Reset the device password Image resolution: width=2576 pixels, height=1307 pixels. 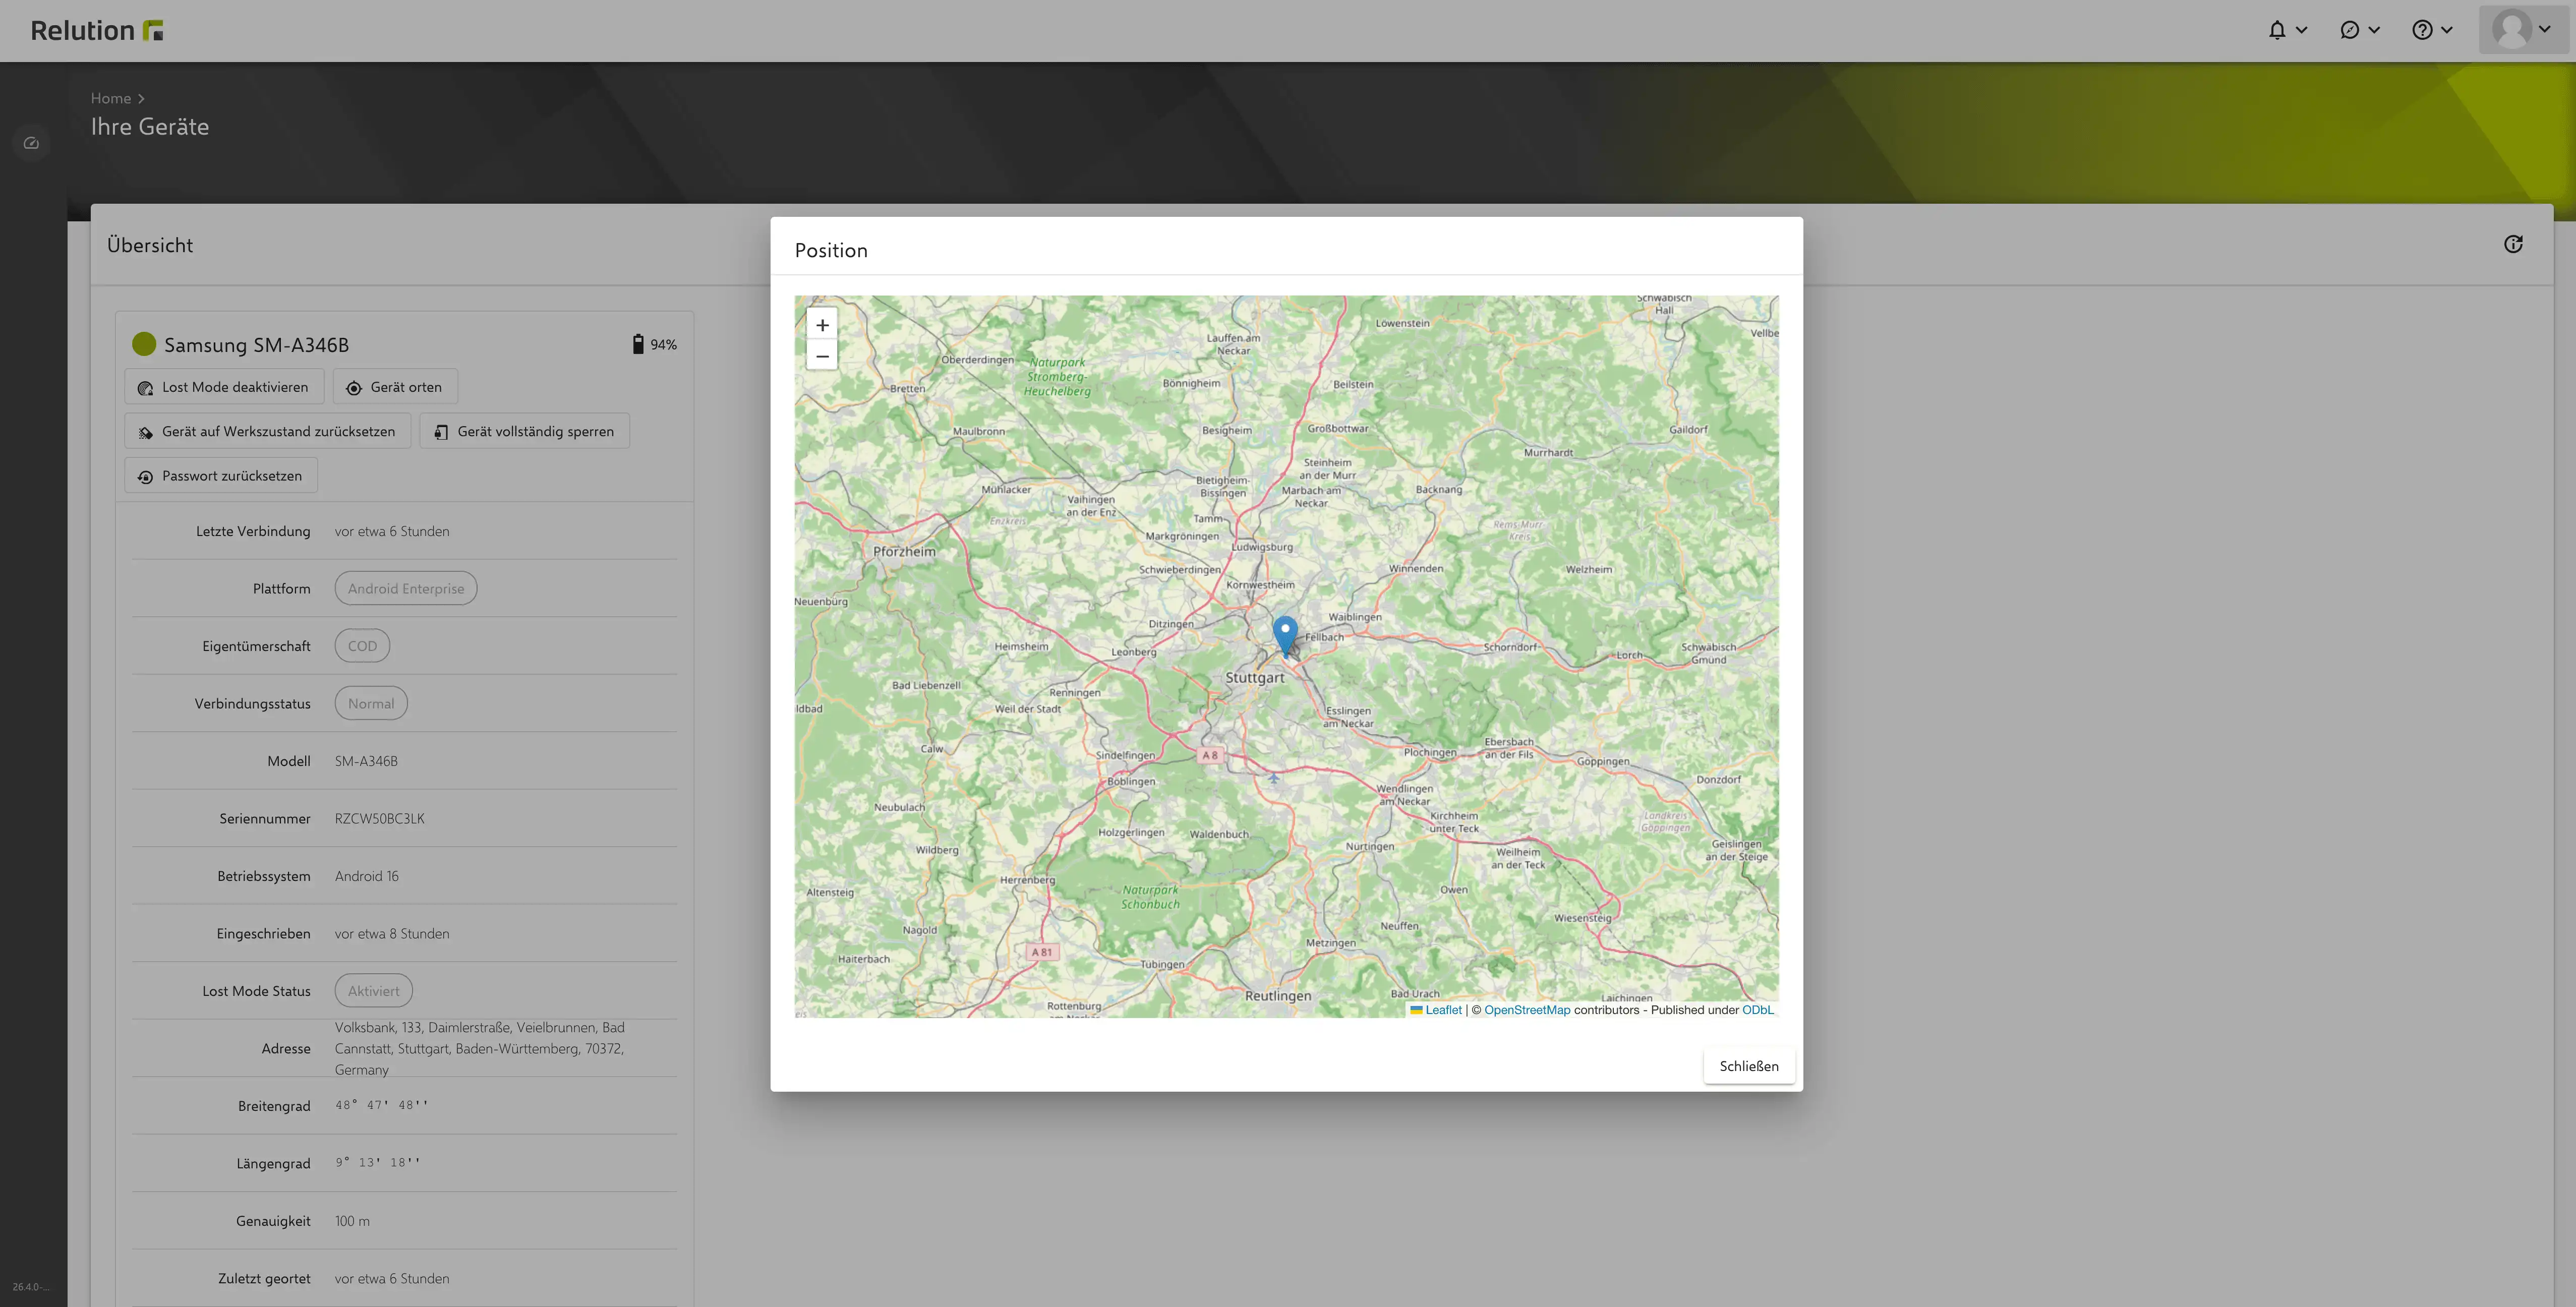click(x=221, y=476)
